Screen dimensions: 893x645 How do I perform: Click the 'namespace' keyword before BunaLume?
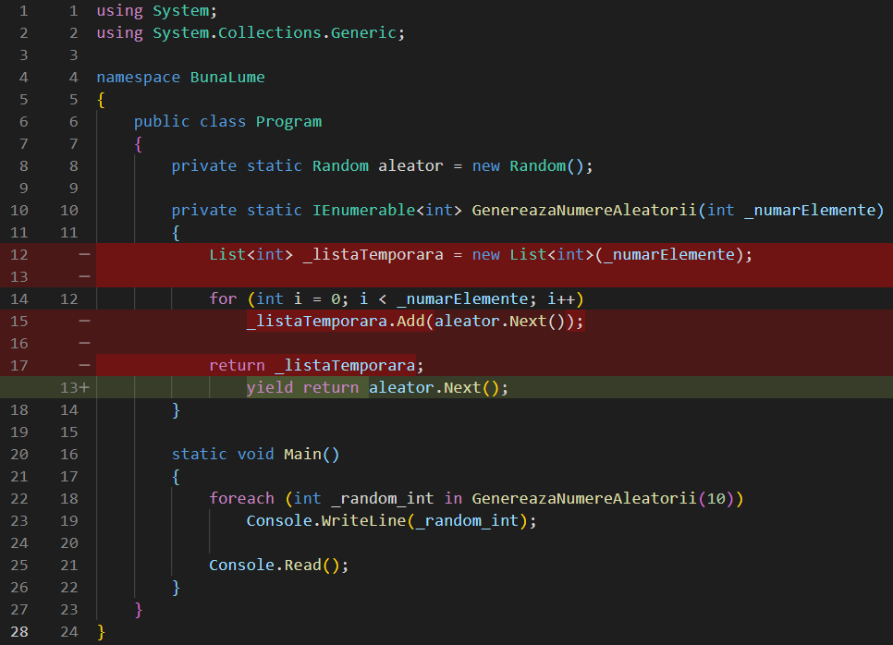pyautogui.click(x=138, y=78)
